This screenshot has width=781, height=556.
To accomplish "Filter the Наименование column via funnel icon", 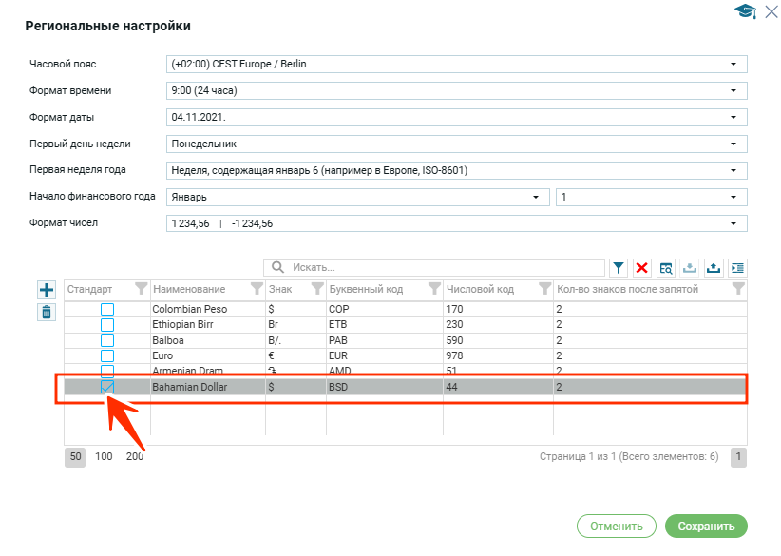I will click(256, 289).
